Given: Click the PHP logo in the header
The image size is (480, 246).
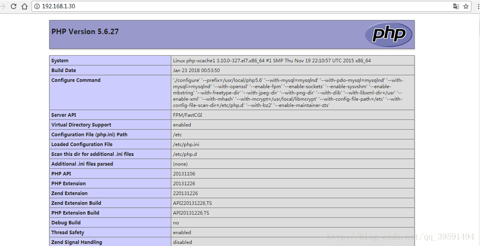Looking at the screenshot, I should coord(388,35).
